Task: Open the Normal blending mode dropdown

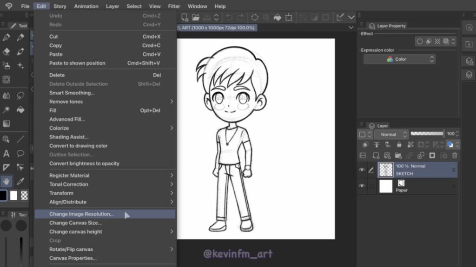Action: click(x=390, y=134)
